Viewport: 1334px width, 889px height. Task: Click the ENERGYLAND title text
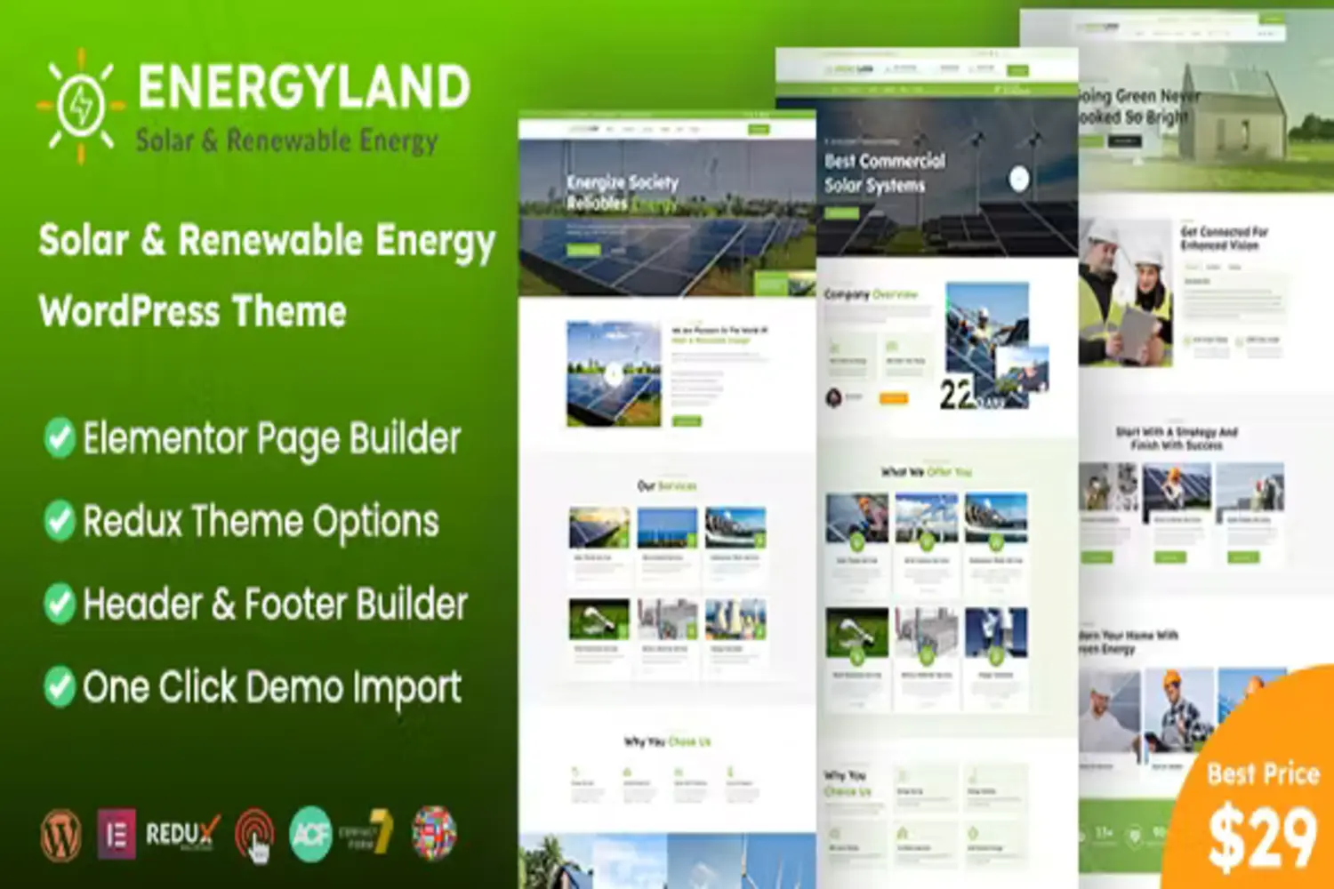pos(303,87)
